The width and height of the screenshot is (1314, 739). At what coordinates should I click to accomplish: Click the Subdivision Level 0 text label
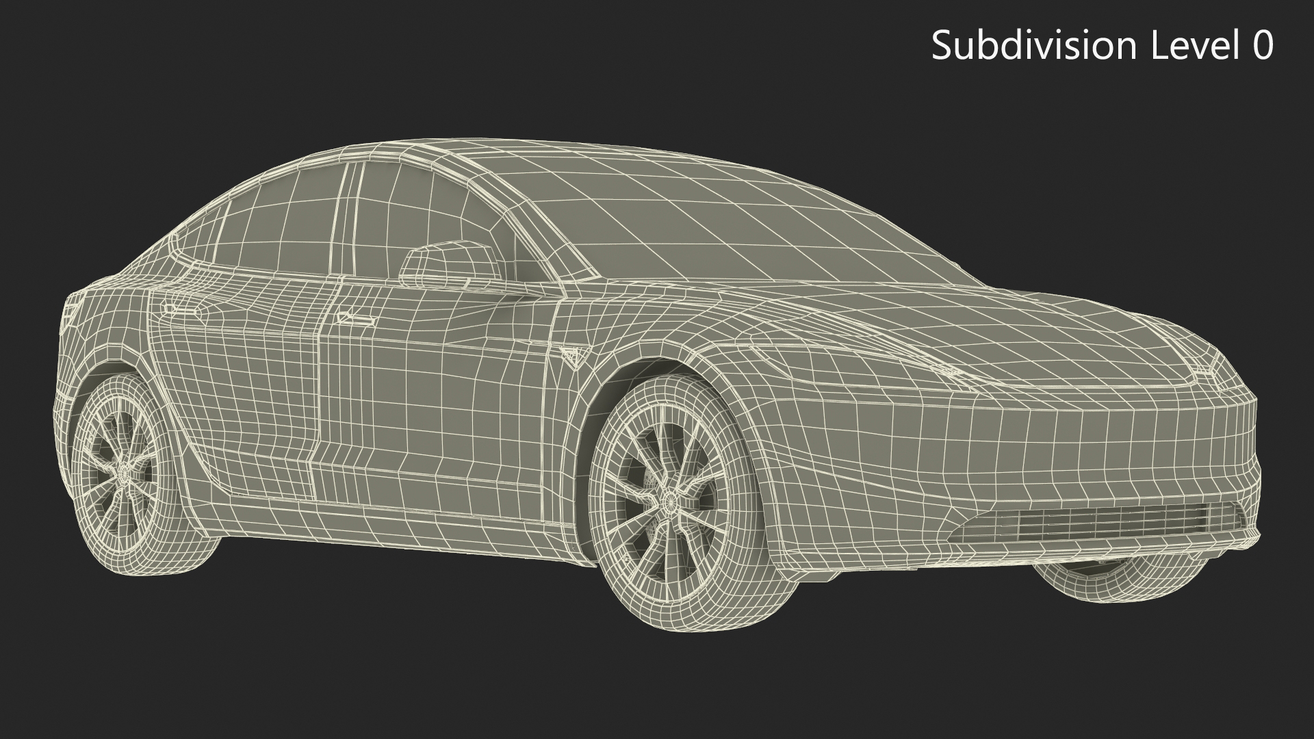pyautogui.click(x=1102, y=46)
